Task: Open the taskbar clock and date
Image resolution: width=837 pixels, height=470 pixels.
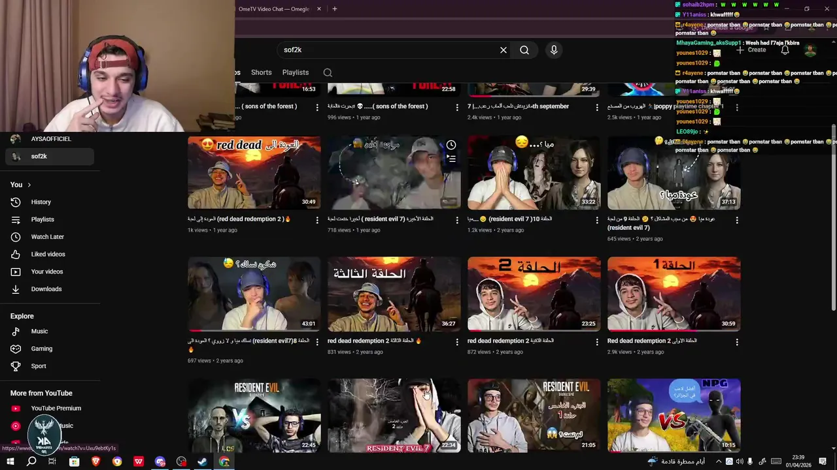Action: point(798,462)
